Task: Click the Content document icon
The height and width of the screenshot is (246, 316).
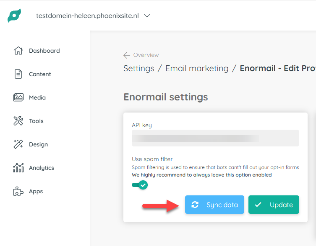Action: click(18, 74)
